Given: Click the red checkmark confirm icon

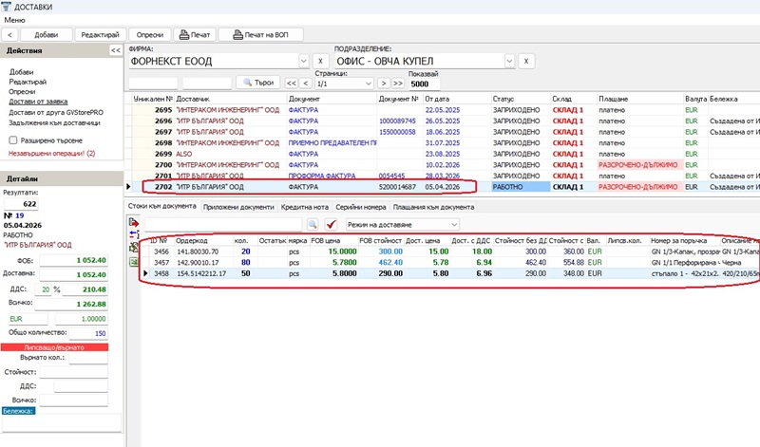Looking at the screenshot, I should (332, 224).
